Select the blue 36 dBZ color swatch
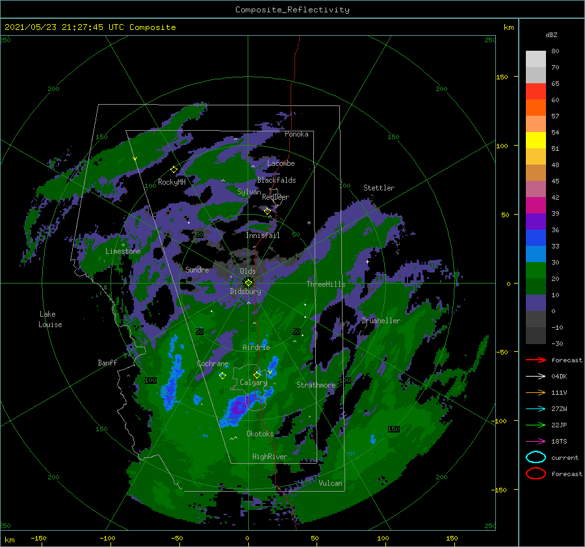This screenshot has width=585, height=547. [x=536, y=238]
